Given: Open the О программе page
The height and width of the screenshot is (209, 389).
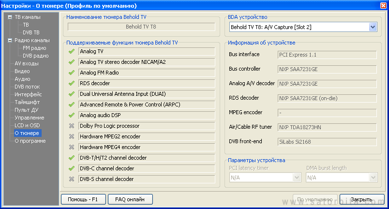Looking at the screenshot, I should coord(30,141).
